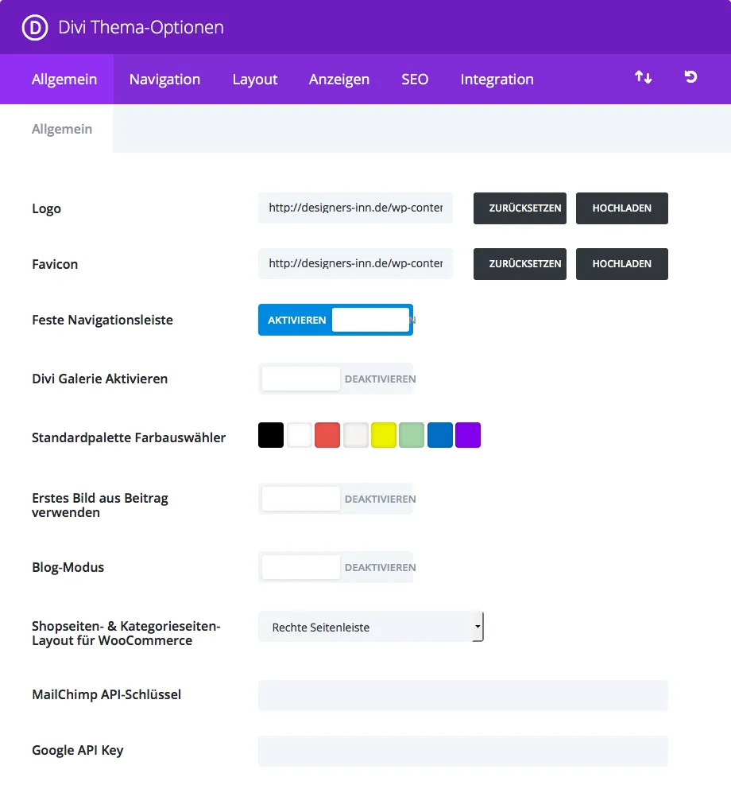Open the Rechte Seitenleiste layout dropdown
This screenshot has width=731, height=789.
tap(370, 627)
